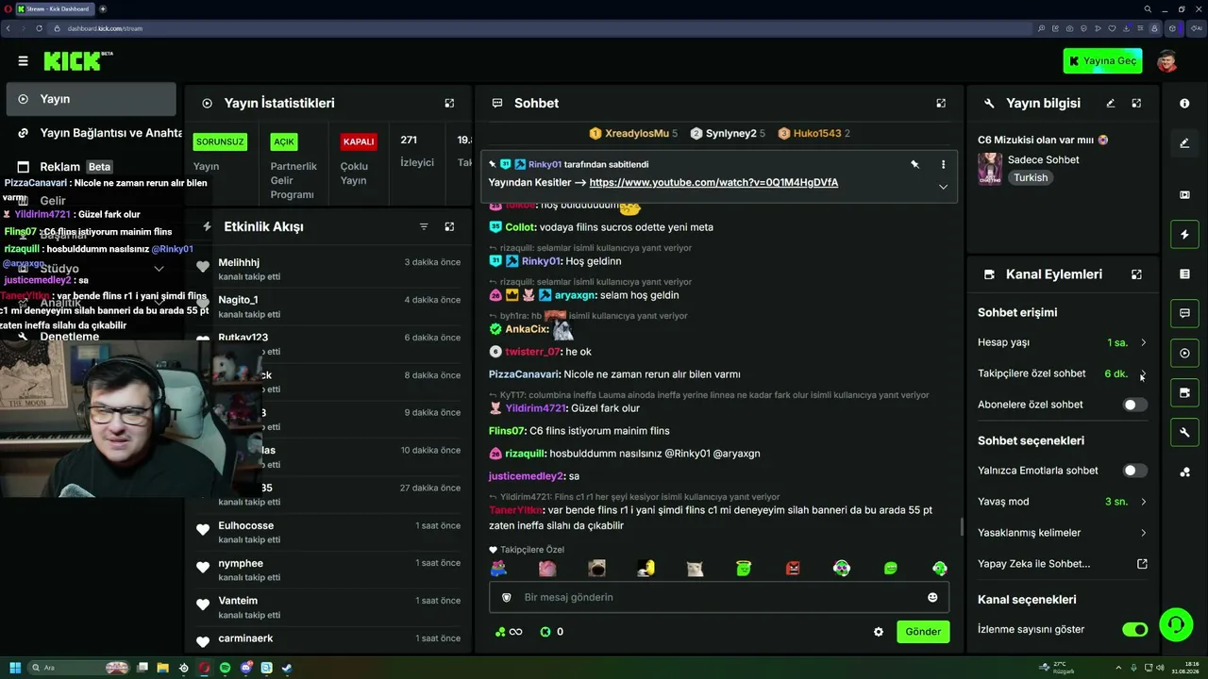
Task: Click the 271 İzleyici viewer count
Action: 416,151
